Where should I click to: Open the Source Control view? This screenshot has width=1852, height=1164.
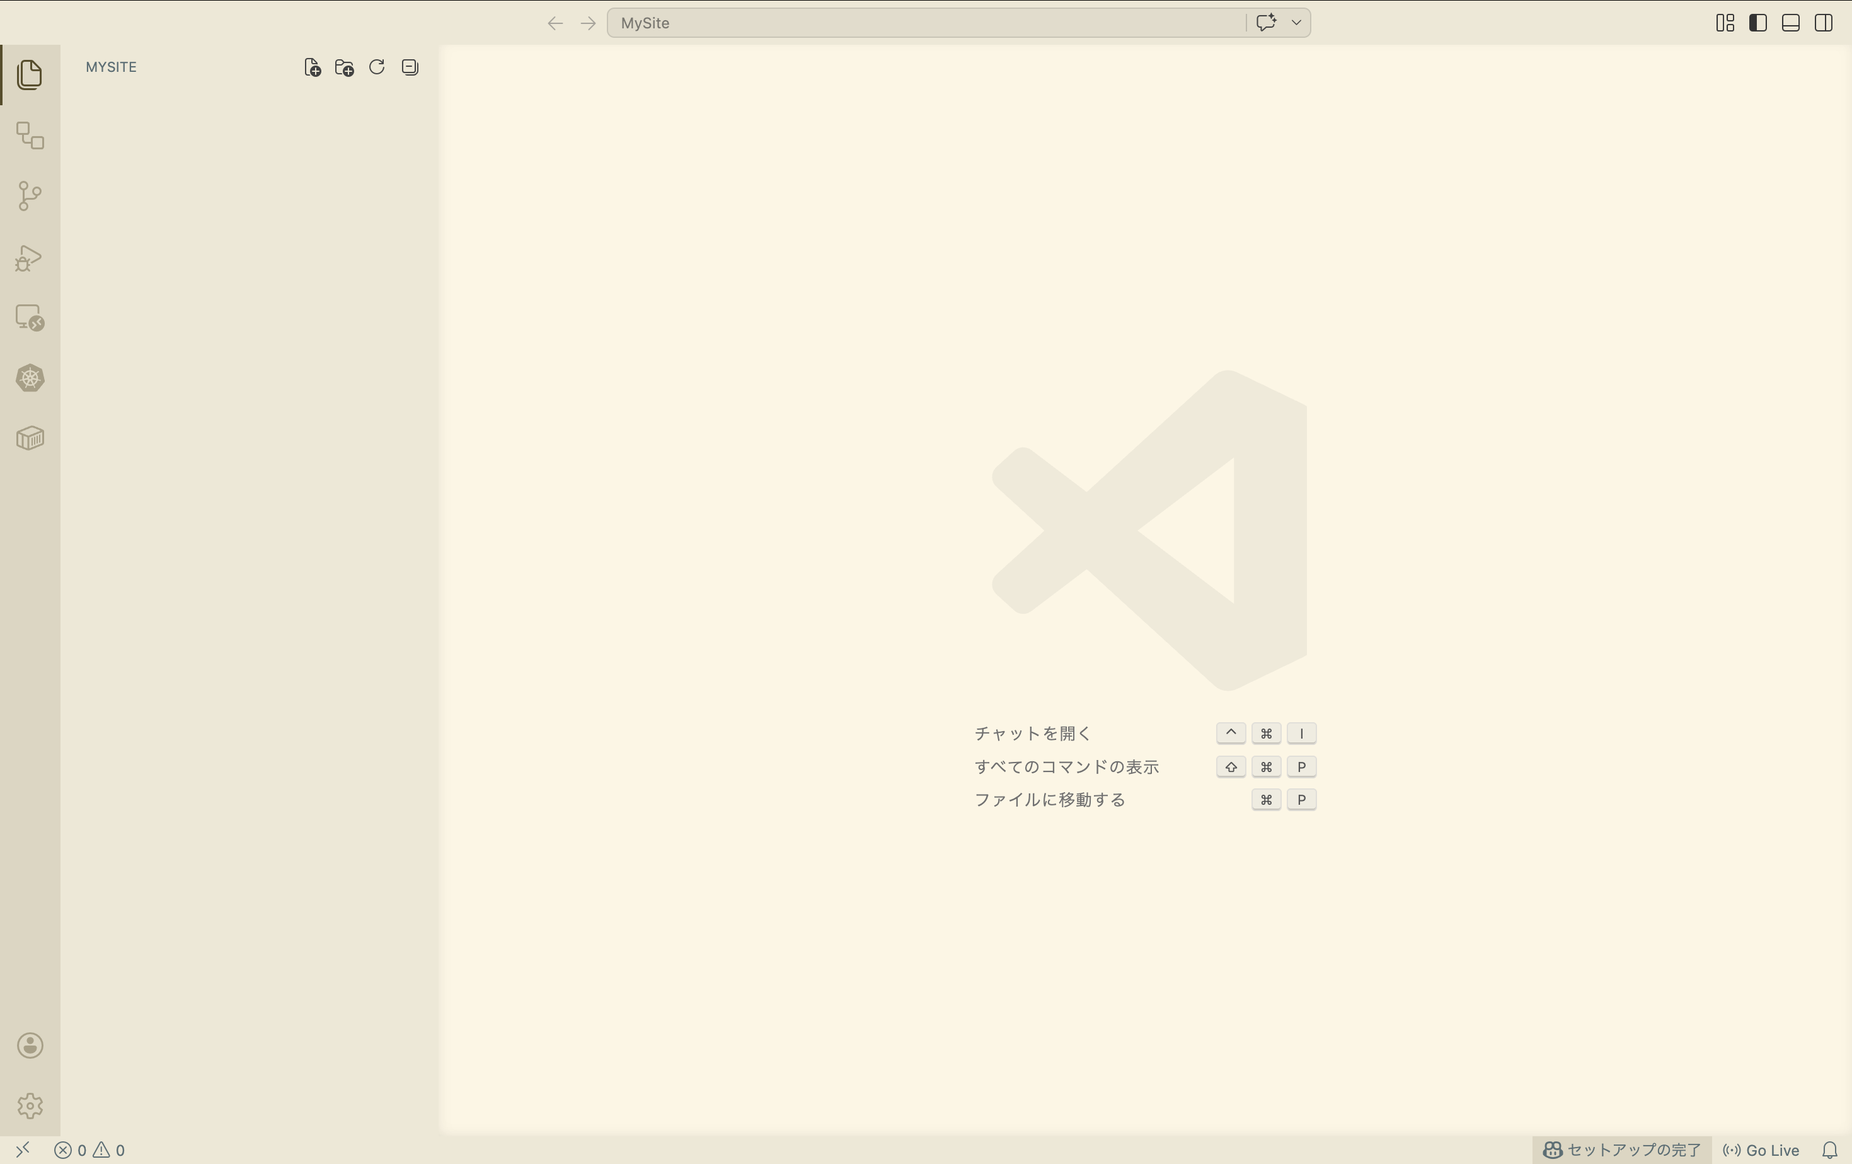click(x=29, y=195)
